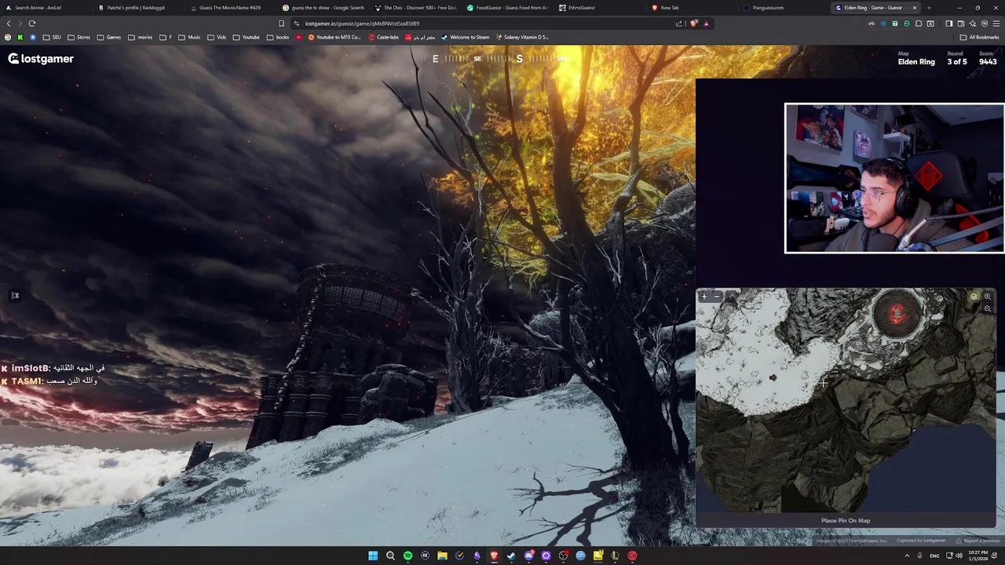Screen dimensions: 1005x565
Task: Zoom in with the map plus button
Action: (703, 297)
